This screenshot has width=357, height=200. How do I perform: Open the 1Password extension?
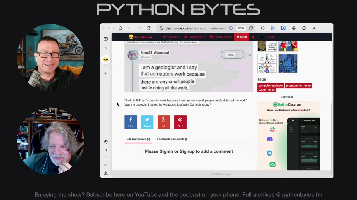(x=273, y=28)
